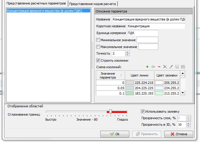
Task: Click the load isoline scheme icon
Action: pyautogui.click(x=183, y=67)
